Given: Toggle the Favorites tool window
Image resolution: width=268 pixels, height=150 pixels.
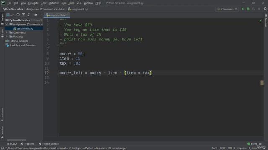Looking at the screenshot, I should click(2, 132).
